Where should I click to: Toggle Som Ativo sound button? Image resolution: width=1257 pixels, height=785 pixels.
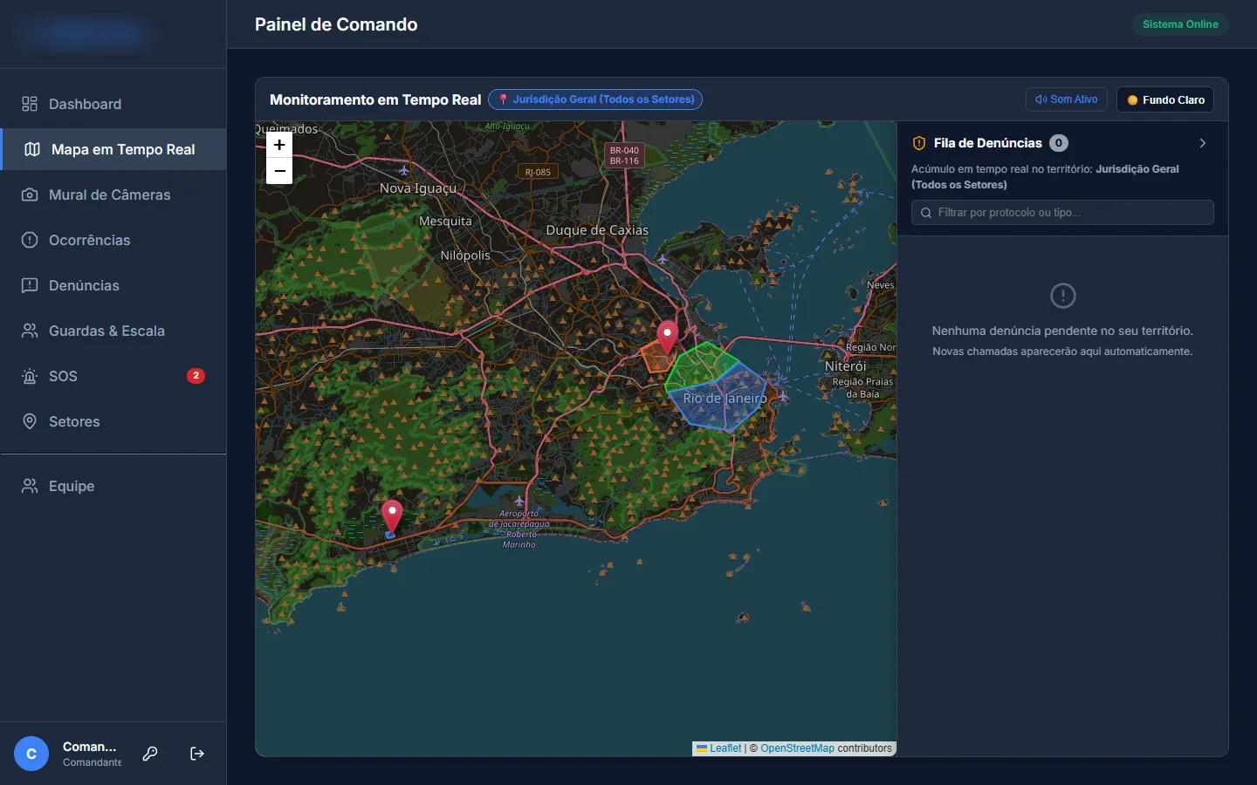coord(1067,99)
